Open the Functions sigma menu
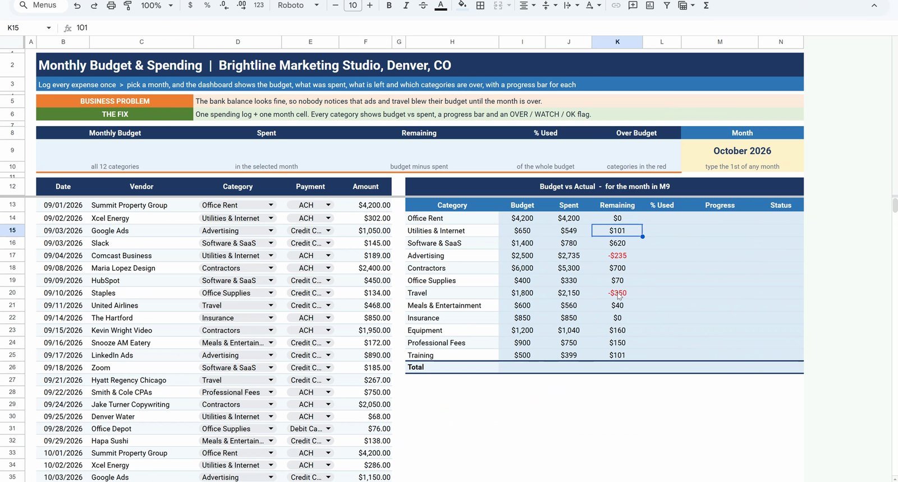Image resolution: width=898 pixels, height=482 pixels. click(x=706, y=6)
